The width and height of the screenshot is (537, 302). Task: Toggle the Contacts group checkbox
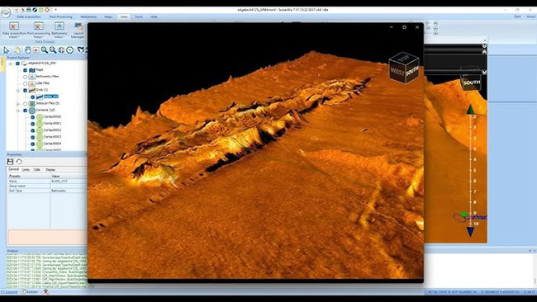pos(25,111)
